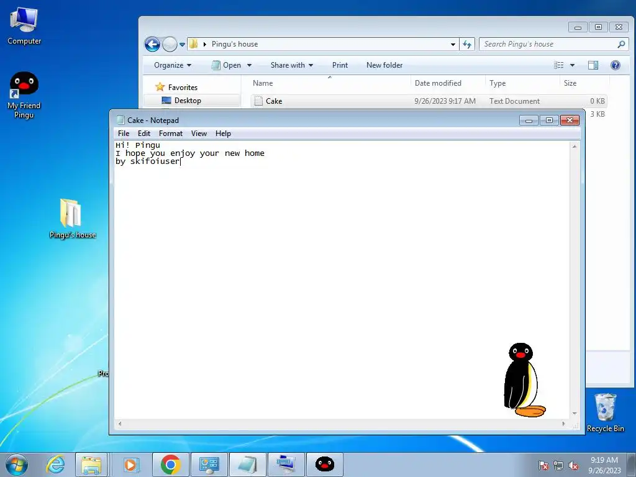Click the Pingu penguin character

coord(524,380)
